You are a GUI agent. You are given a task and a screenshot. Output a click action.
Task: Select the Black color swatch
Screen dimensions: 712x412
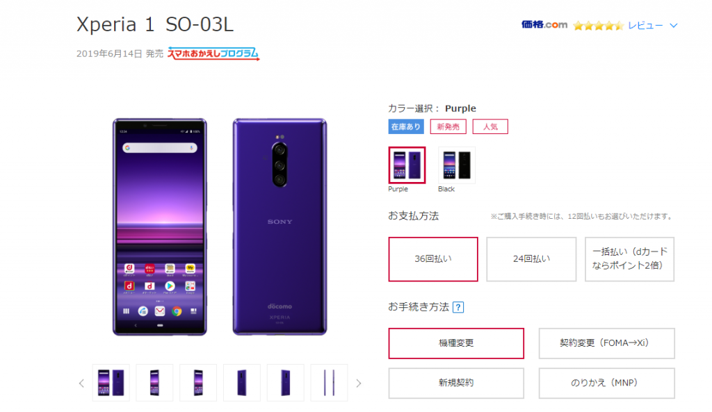(x=457, y=165)
